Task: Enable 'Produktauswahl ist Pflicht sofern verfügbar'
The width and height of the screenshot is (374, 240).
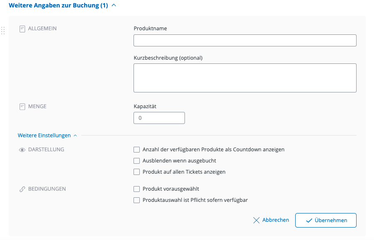Action: pyautogui.click(x=136, y=200)
